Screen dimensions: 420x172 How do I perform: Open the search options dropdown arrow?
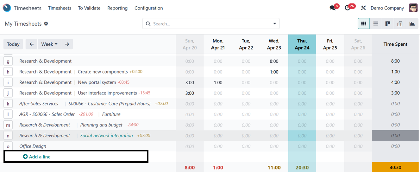tap(274, 24)
